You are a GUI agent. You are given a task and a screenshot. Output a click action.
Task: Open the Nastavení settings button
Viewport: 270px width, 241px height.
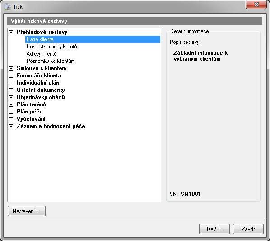27,211
